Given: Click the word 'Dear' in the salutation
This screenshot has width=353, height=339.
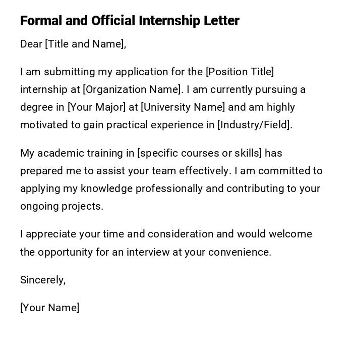Looking at the screenshot, I should (31, 44).
